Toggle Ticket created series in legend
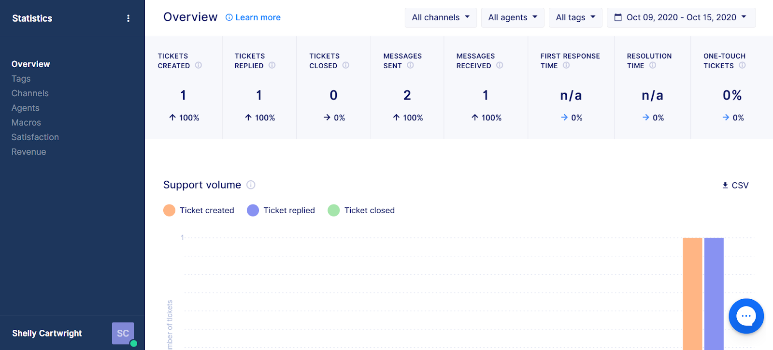Screen dimensions: 773x350 click(199, 210)
